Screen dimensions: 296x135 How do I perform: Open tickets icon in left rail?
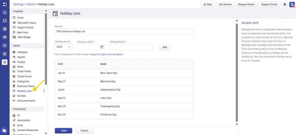5,21
